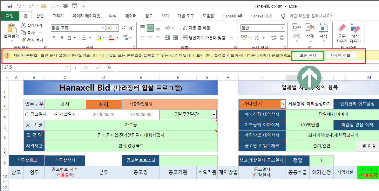Apply comma style number format
This screenshot has width=379, height=191.
(x=264, y=38)
